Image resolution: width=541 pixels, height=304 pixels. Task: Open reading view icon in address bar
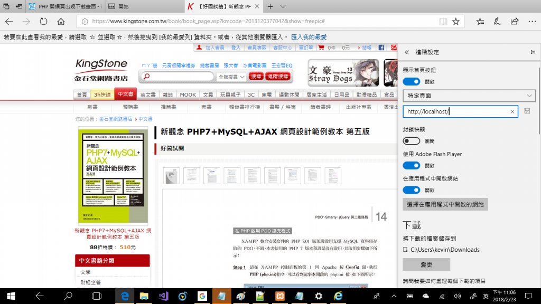pos(443,21)
